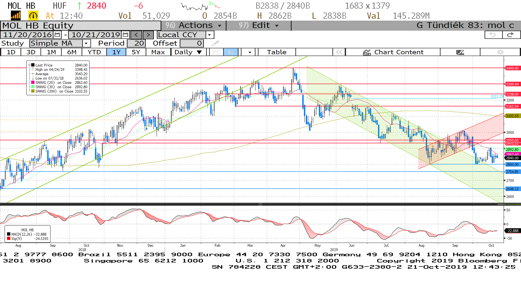Open the Table view
The width and height of the screenshot is (521, 282).
277,52
